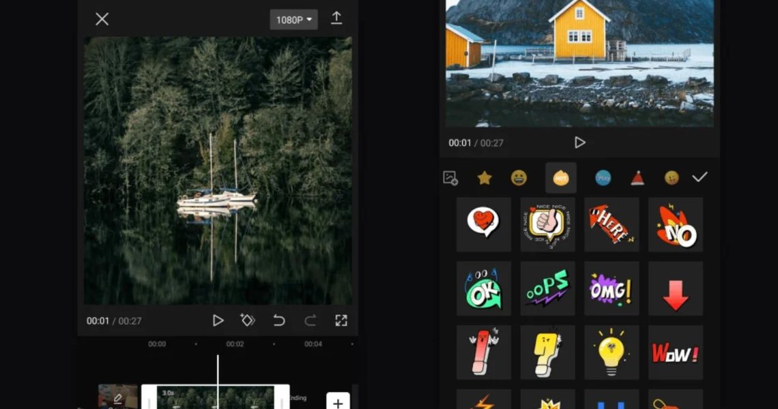This screenshot has width=778, height=409.
Task: Open the star favorites sticker tab
Action: click(x=485, y=177)
